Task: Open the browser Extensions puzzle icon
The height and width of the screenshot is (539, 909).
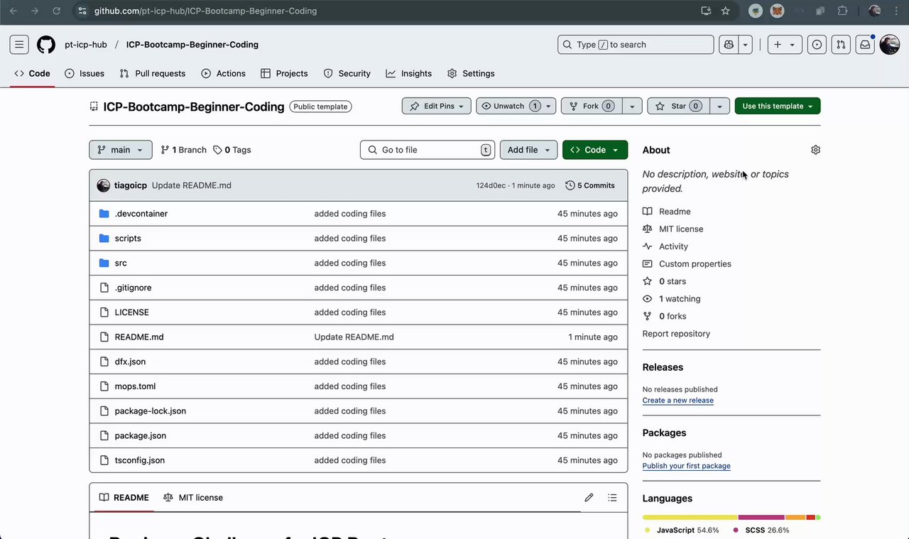Action: click(x=843, y=11)
